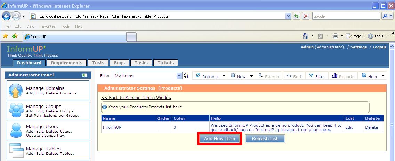
Task: Switch to the Requirements tab
Action: click(x=66, y=63)
